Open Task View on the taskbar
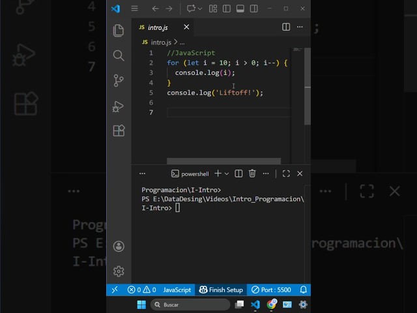Viewport: 417px width, 313px height. (239, 305)
